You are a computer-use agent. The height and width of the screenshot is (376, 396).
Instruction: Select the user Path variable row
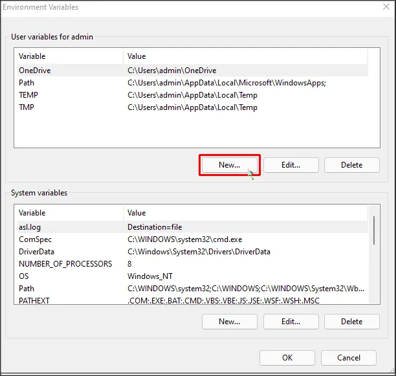coord(27,83)
